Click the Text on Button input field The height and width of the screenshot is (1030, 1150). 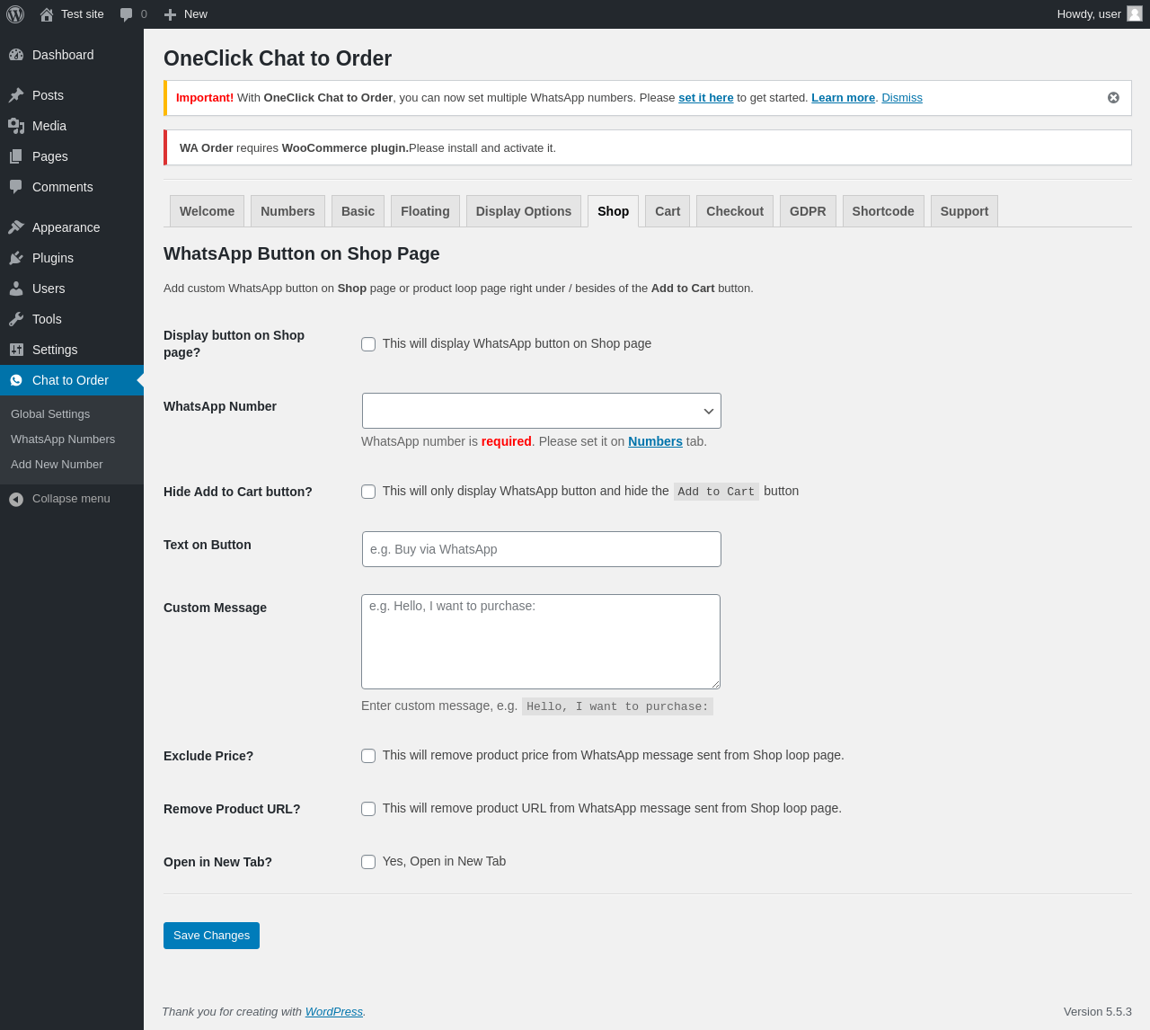pos(542,549)
